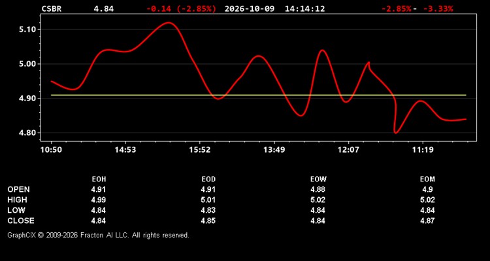Click the EOW LOW value 4.84
Image resolution: width=490 pixels, height=261 pixels.
(318, 210)
